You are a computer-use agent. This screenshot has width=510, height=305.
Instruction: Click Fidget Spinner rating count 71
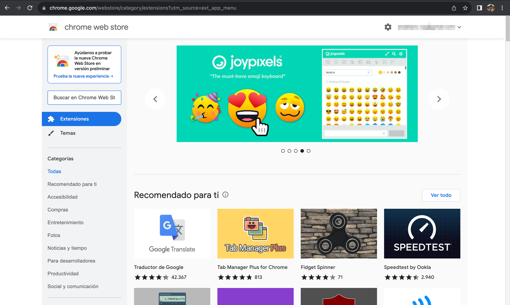pos(340,277)
